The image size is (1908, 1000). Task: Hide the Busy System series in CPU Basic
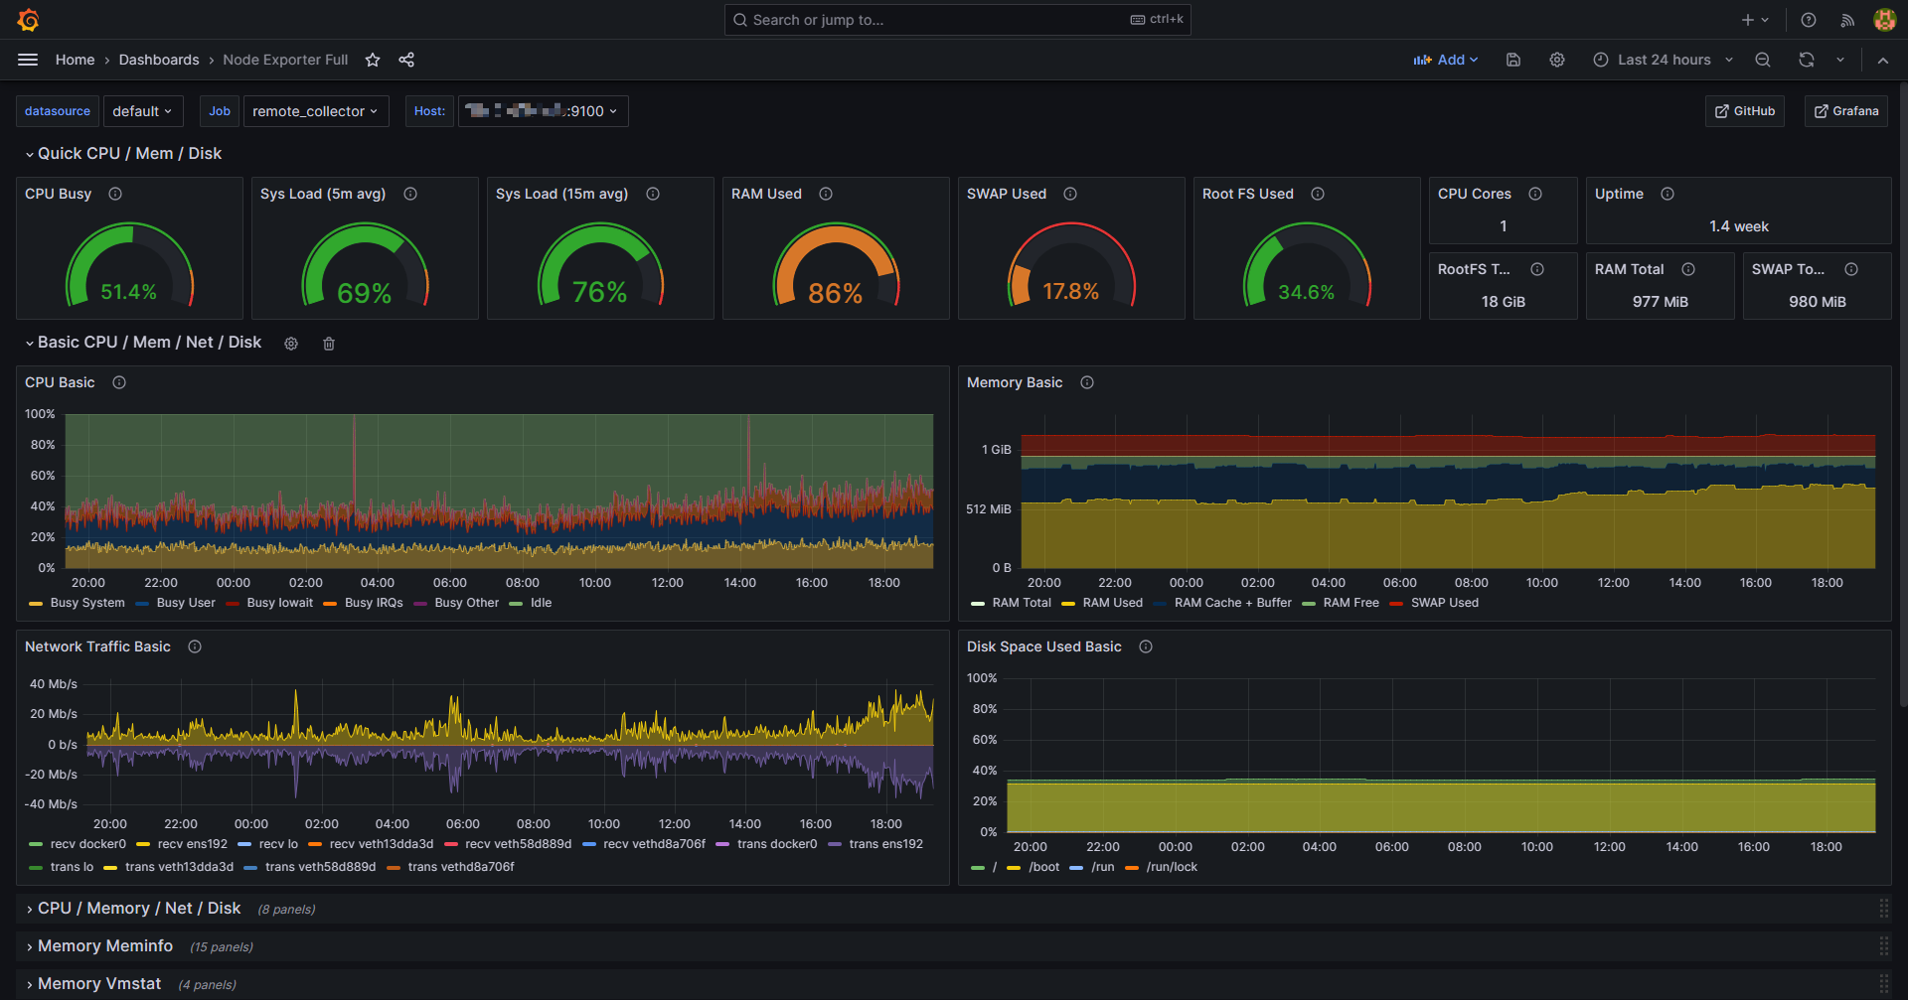[87, 603]
